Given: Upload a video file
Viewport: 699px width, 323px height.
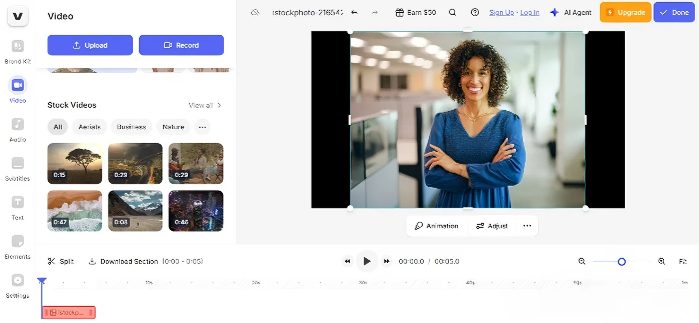Looking at the screenshot, I should click(90, 45).
